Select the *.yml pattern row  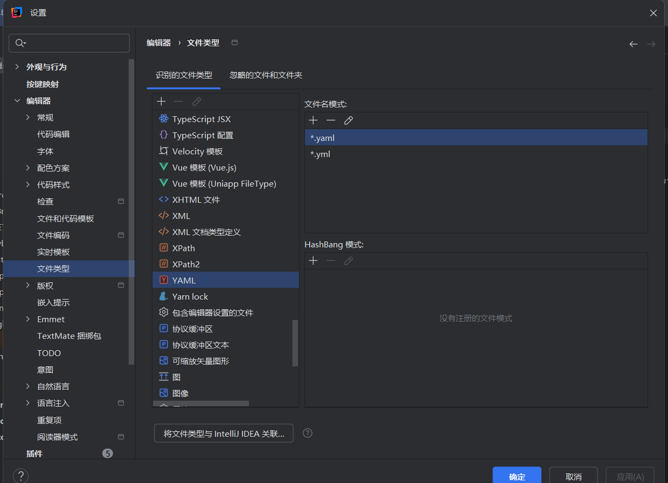476,154
